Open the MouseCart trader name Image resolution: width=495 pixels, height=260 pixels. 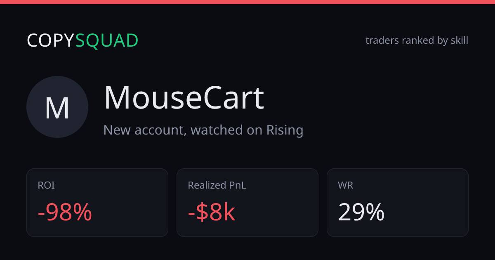pyautogui.click(x=184, y=98)
